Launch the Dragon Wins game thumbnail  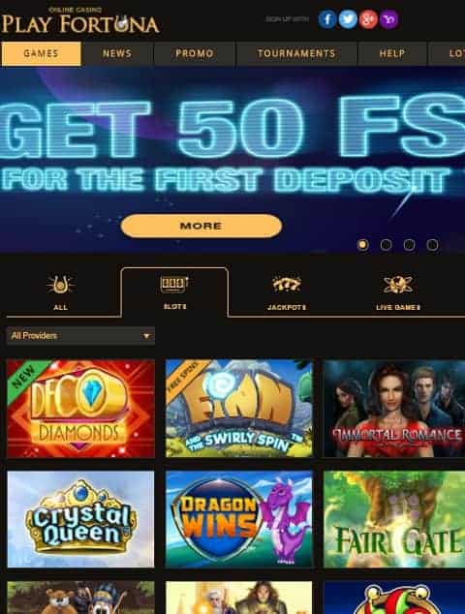(x=239, y=519)
